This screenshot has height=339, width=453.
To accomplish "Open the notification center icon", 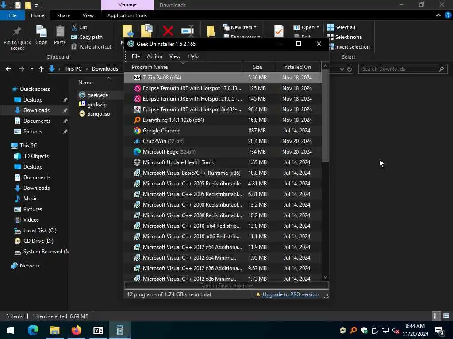I will pyautogui.click(x=439, y=330).
